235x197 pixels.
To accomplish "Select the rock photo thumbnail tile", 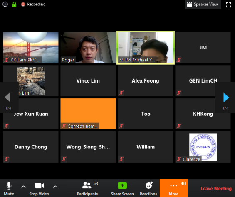I will click(31, 81).
